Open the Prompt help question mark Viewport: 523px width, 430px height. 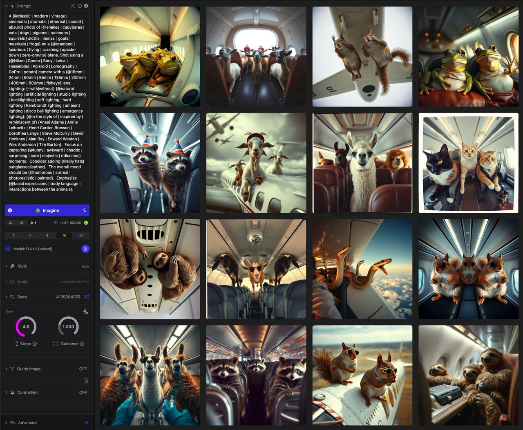pos(80,6)
